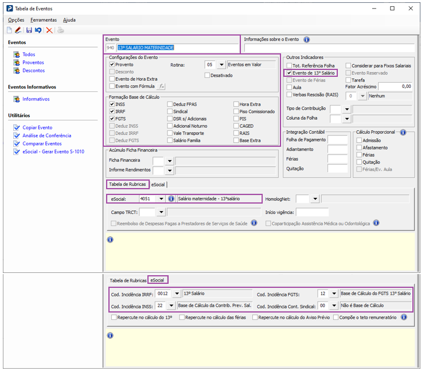Toggle Evento de 13º Salário checkbox

pos(289,73)
